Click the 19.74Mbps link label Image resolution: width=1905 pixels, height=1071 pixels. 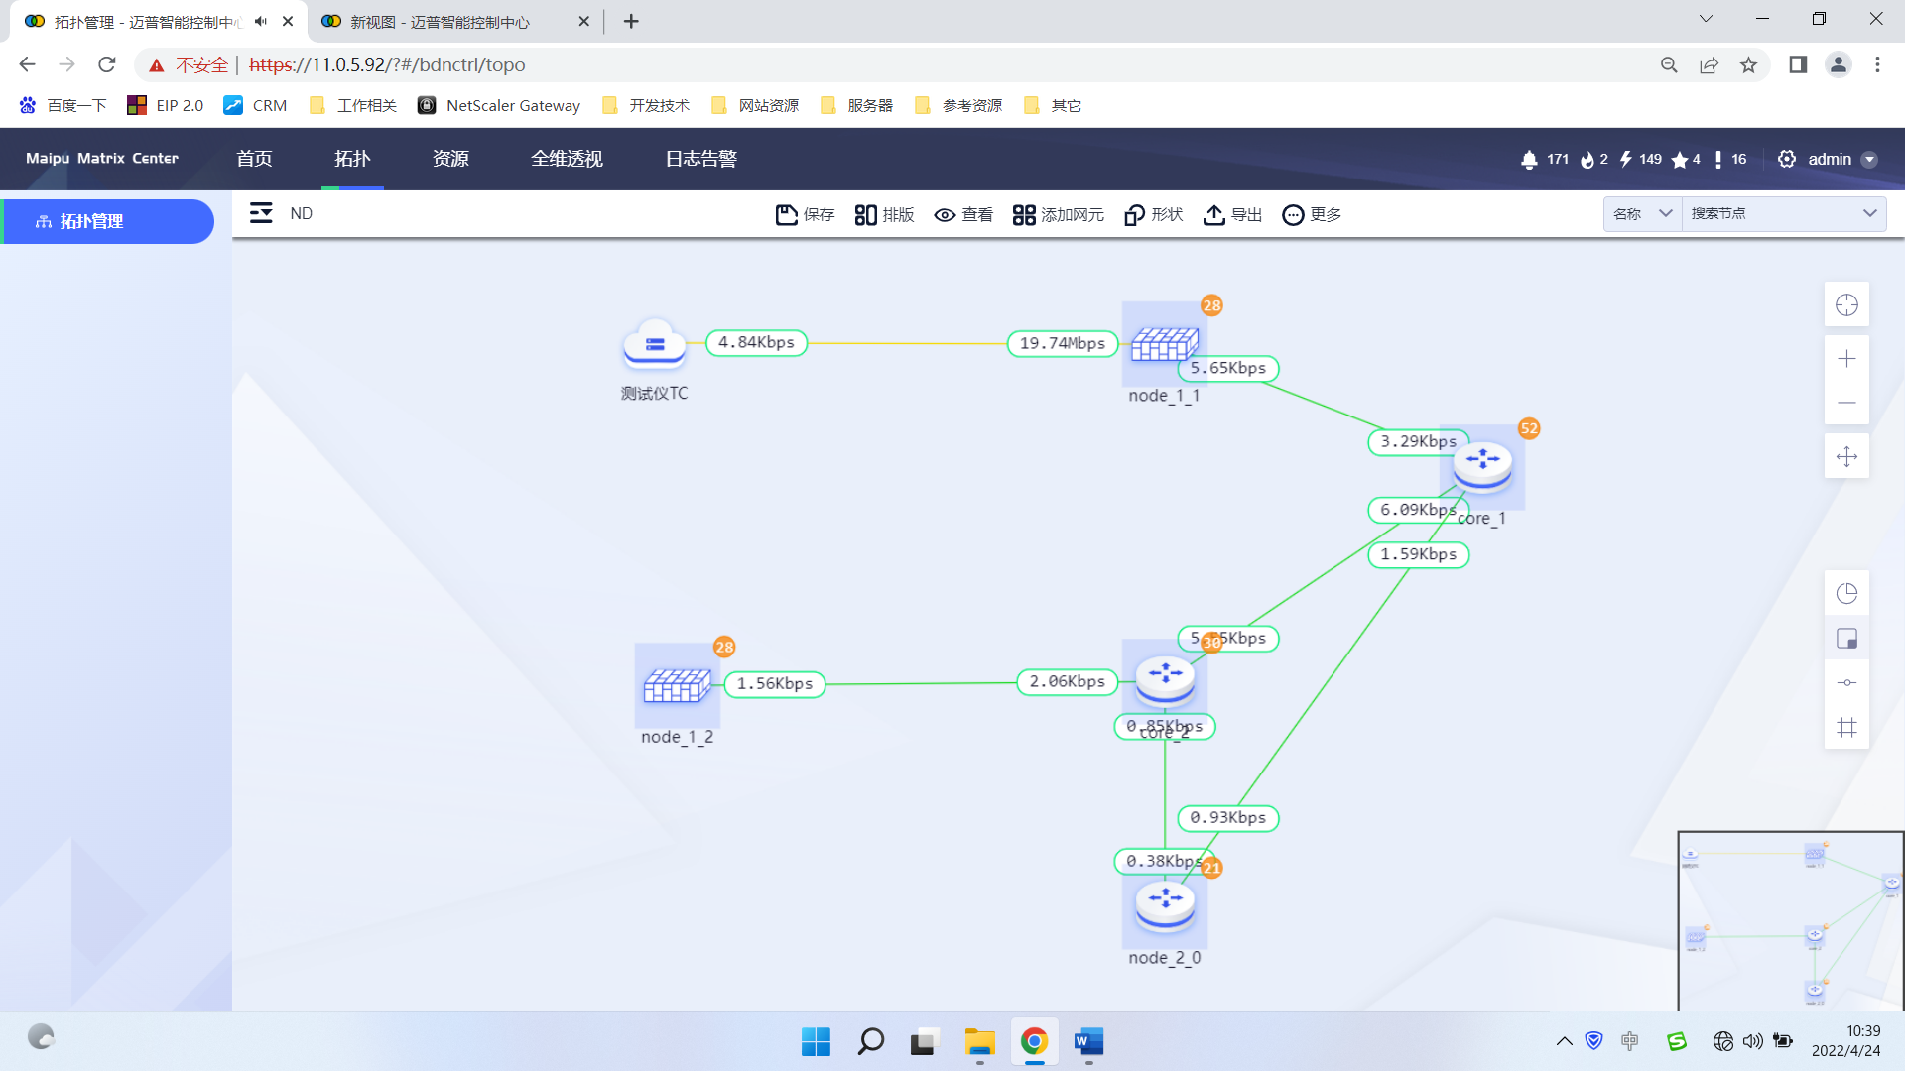(1063, 343)
